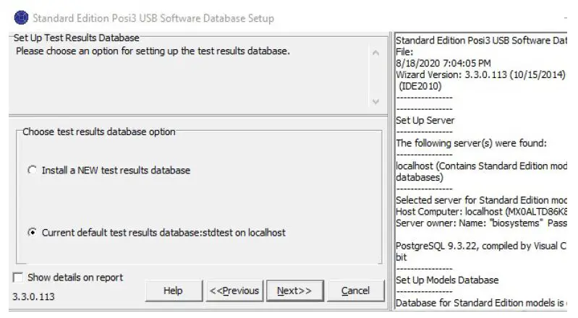Click the 'Choose test results database option' group label
This screenshot has height=318, width=578.
(x=98, y=132)
